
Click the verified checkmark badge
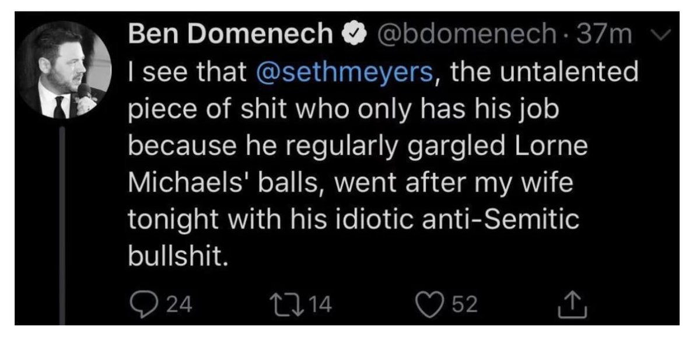pyautogui.click(x=358, y=36)
